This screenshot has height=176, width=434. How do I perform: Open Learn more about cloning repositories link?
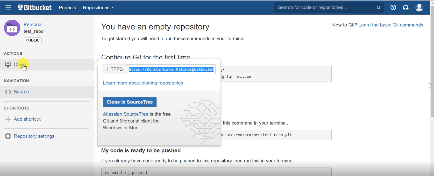click(x=143, y=83)
